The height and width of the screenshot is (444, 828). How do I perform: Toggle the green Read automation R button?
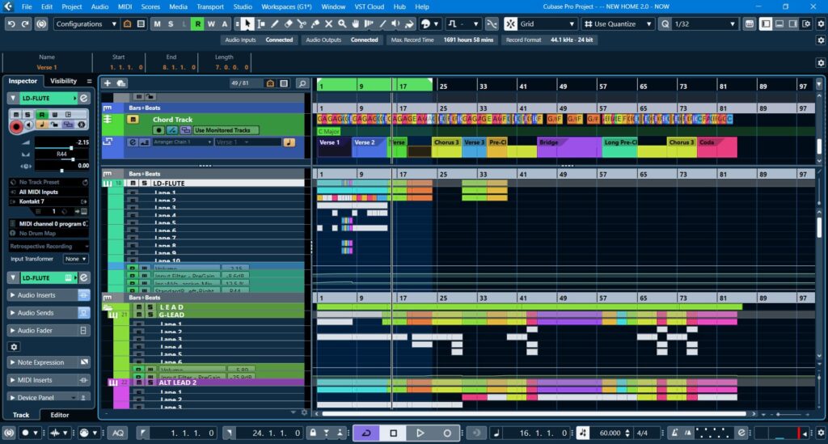pyautogui.click(x=197, y=23)
